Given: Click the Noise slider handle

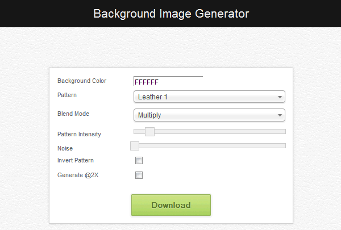Looking at the screenshot, I should (x=135, y=146).
